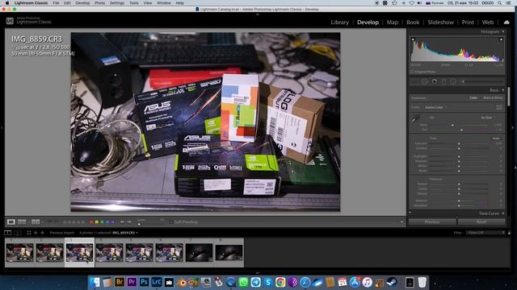
Task: Toggle blue color label in toolbar
Action: [x=107, y=222]
